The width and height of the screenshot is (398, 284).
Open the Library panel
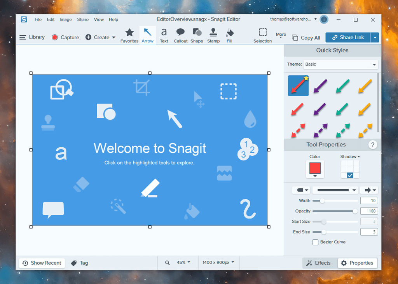[x=32, y=37]
